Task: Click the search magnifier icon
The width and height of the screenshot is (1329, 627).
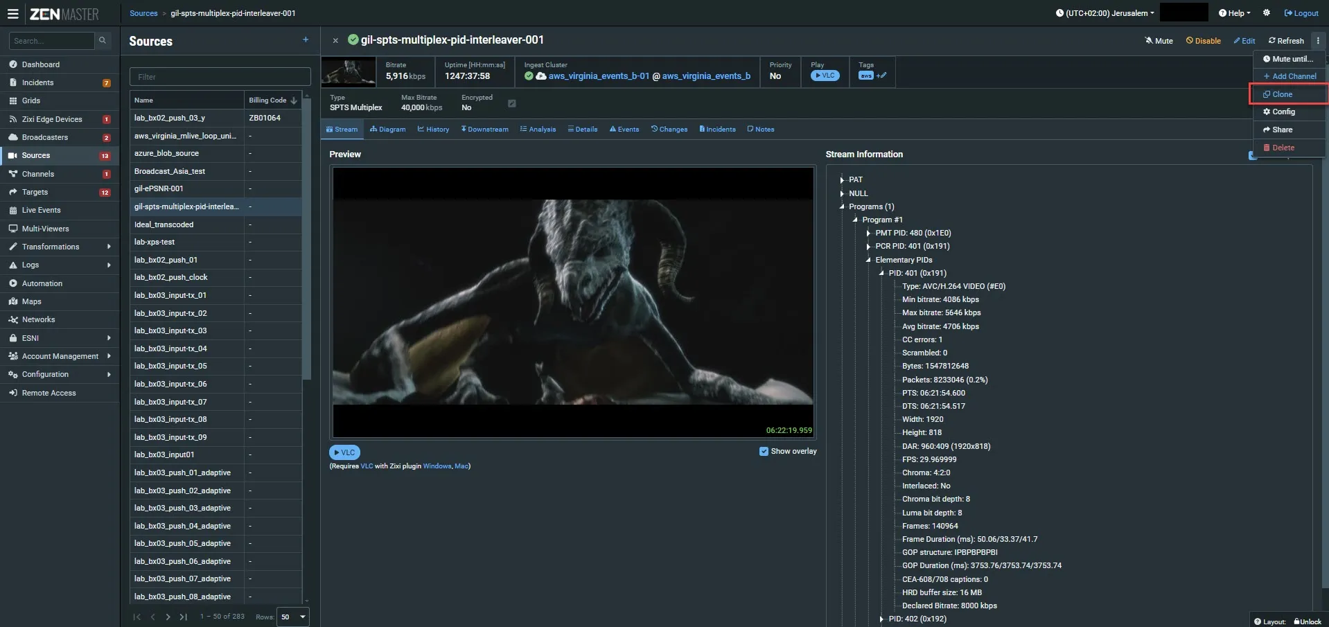Action: tap(103, 40)
